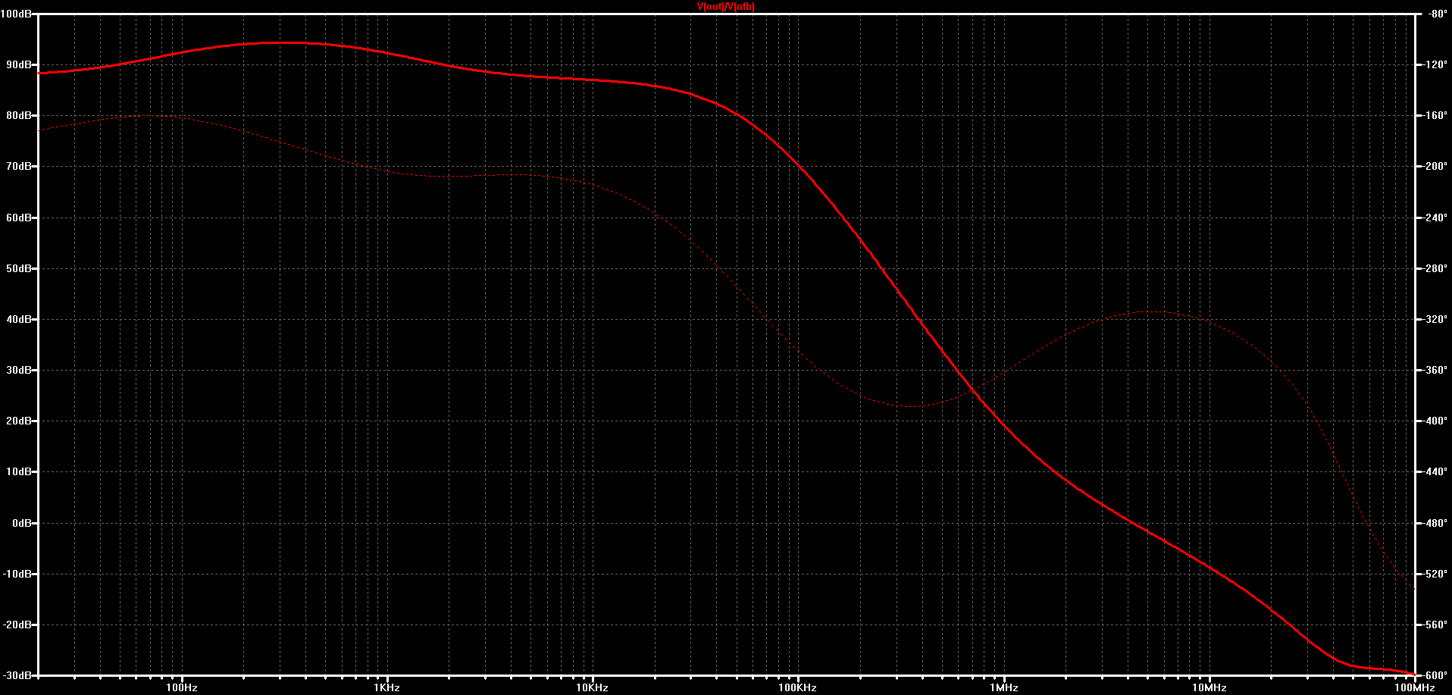Screen dimensions: 1452x695
Task: Click the 1MHz frequency axis label
Action: [1004, 687]
